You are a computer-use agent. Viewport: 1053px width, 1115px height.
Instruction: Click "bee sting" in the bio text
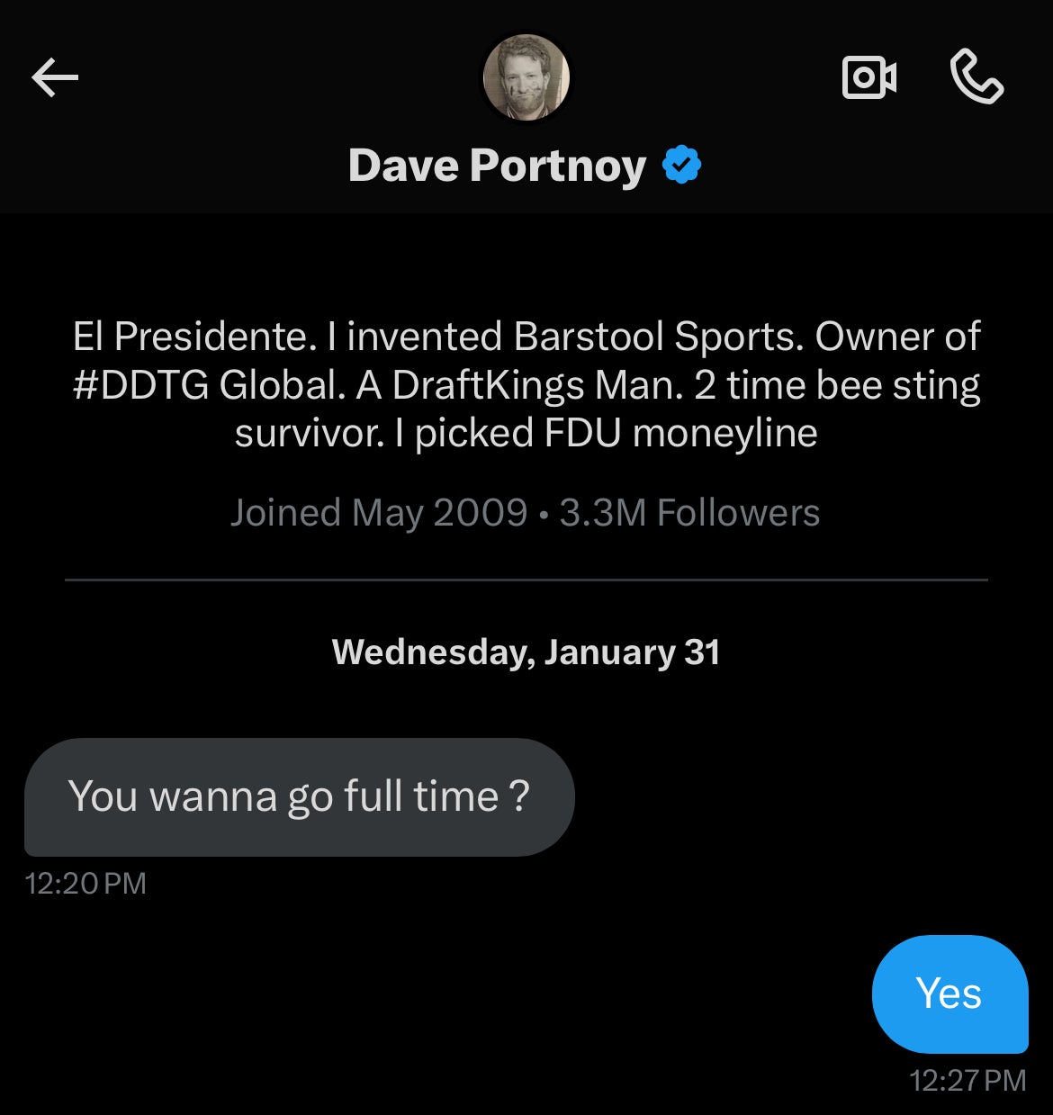pyautogui.click(x=898, y=385)
